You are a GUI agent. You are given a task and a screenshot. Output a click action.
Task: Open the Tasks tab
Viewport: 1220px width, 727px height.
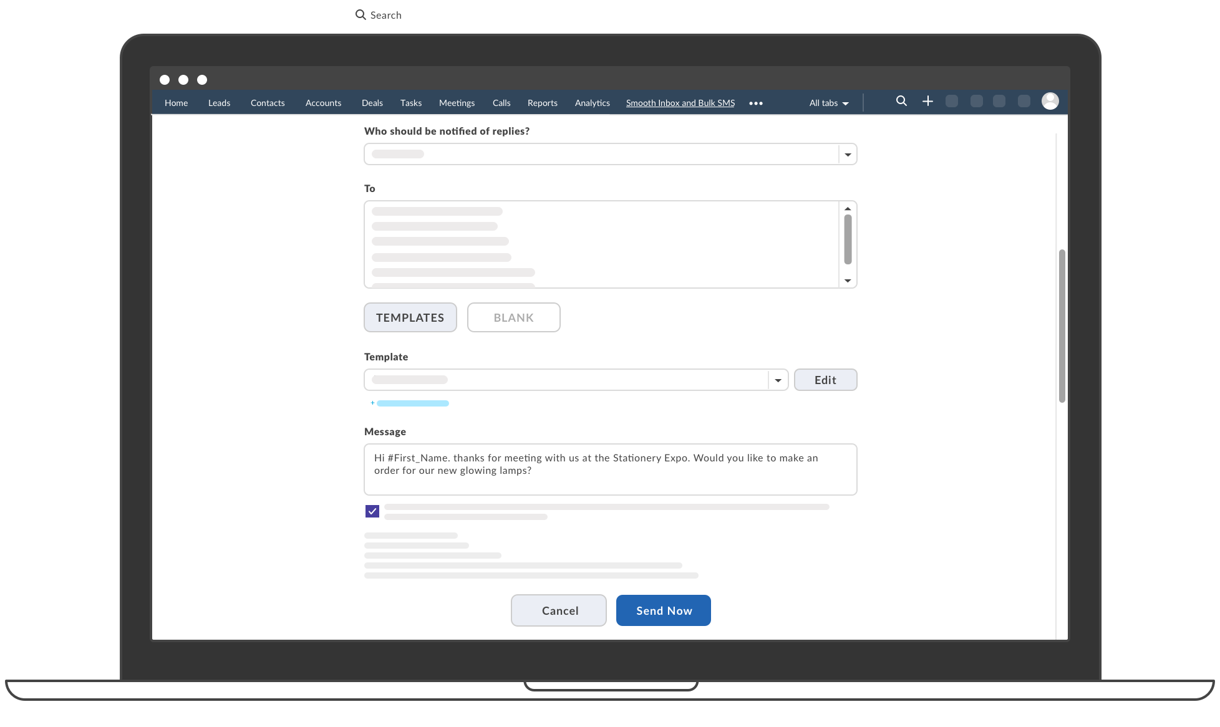coord(411,103)
